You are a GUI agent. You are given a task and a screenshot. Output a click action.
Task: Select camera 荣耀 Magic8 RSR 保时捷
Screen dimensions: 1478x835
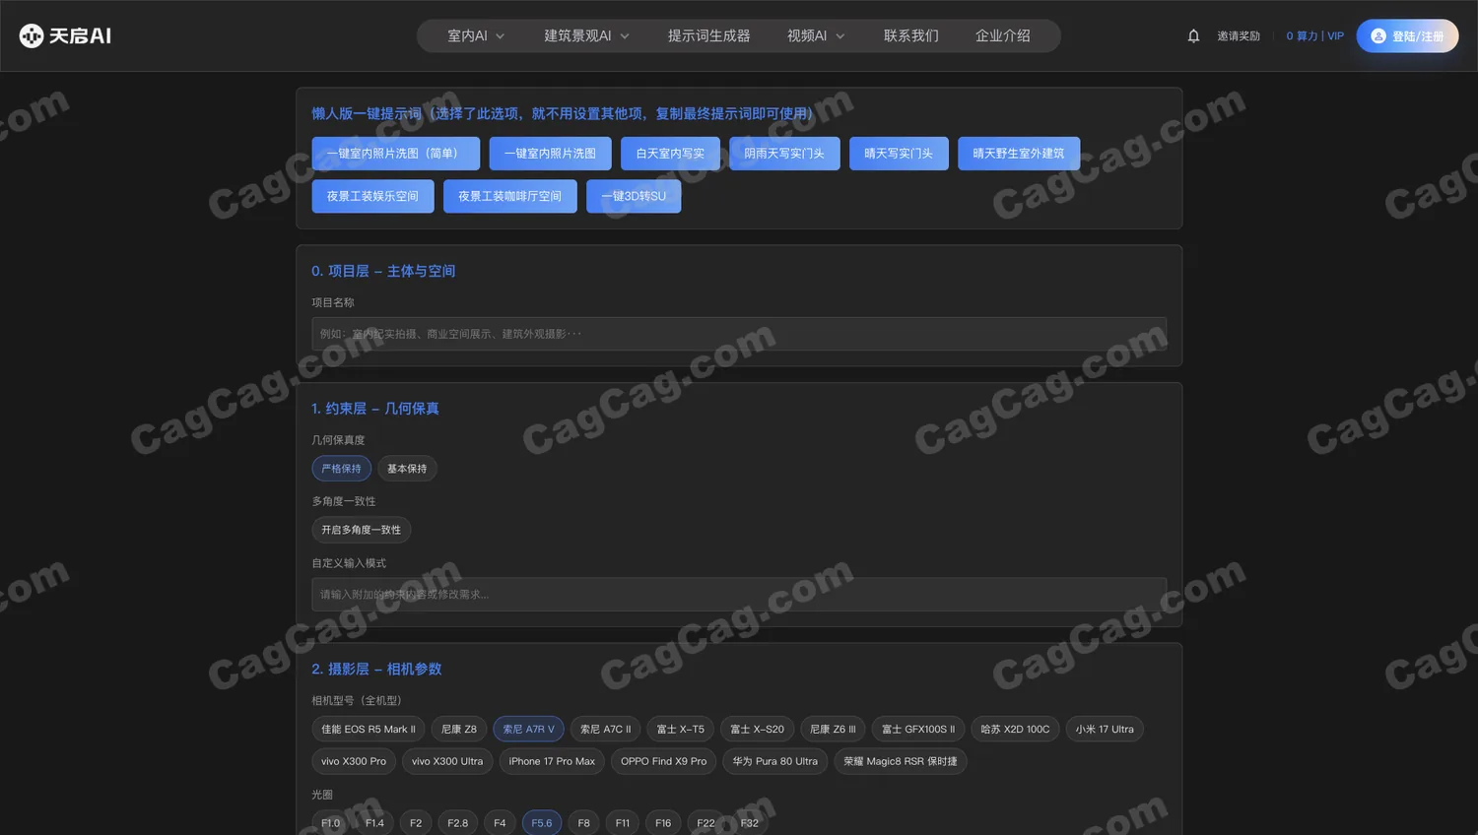[901, 761]
